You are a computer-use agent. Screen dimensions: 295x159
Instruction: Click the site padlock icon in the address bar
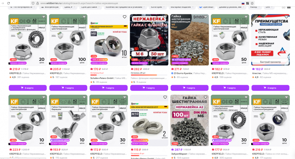[38, 3]
